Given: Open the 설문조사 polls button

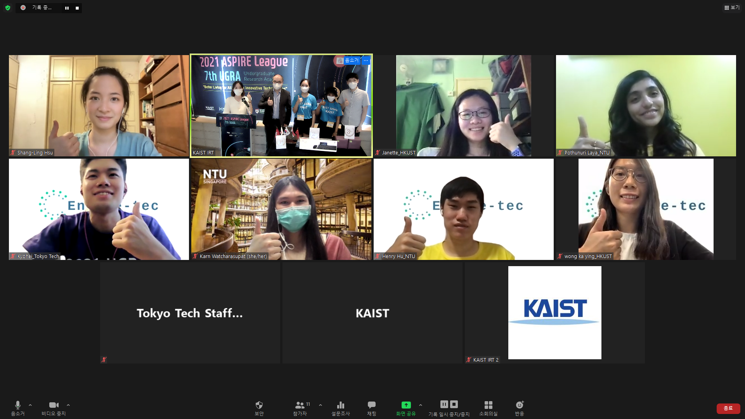Looking at the screenshot, I should click(x=341, y=409).
